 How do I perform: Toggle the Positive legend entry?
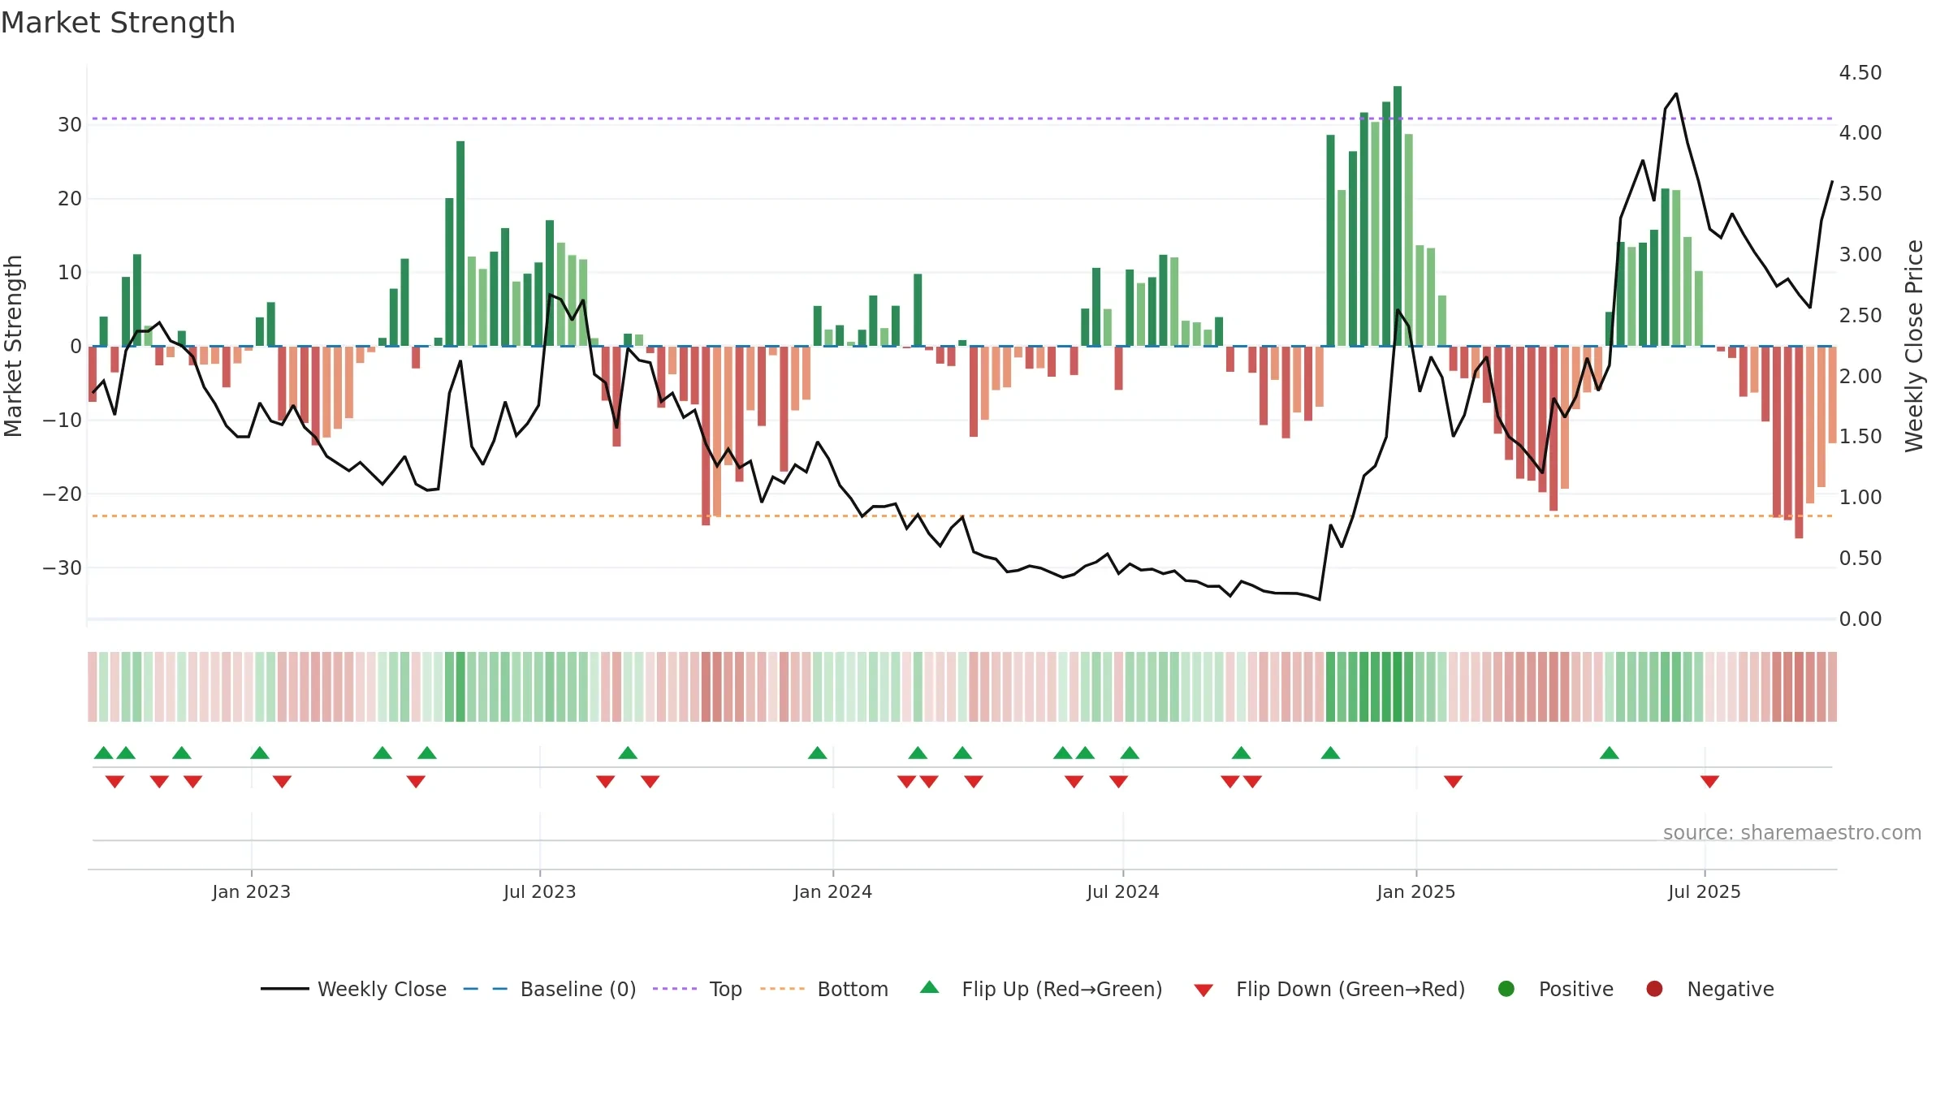pos(1556,989)
